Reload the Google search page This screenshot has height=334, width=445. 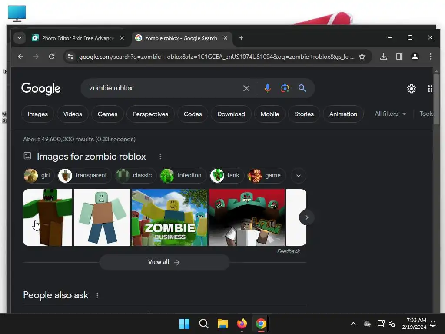coord(52,57)
